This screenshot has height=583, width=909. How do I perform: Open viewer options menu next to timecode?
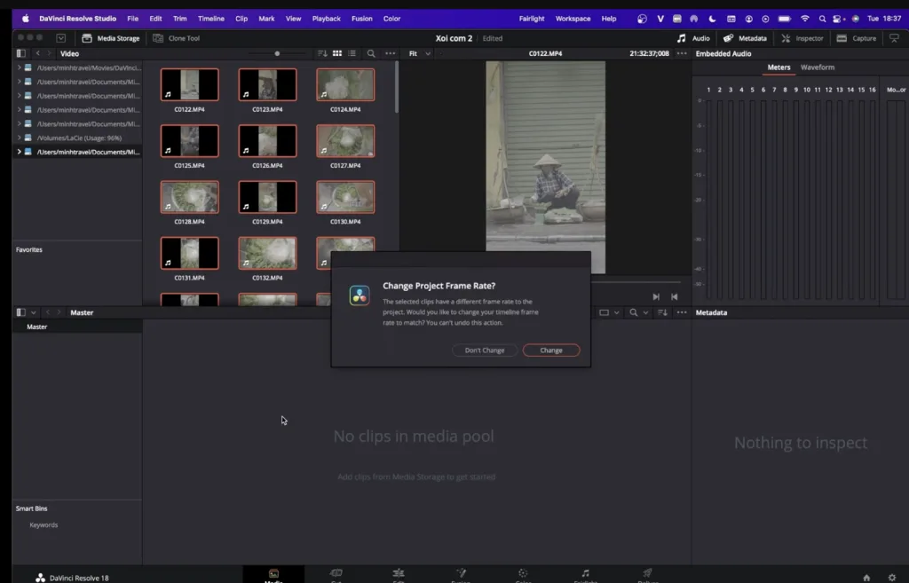(682, 53)
